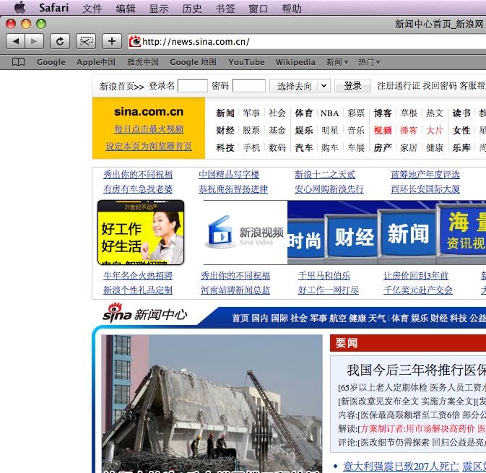Open the 军事 channel link
The image size is (486, 473).
251,113
